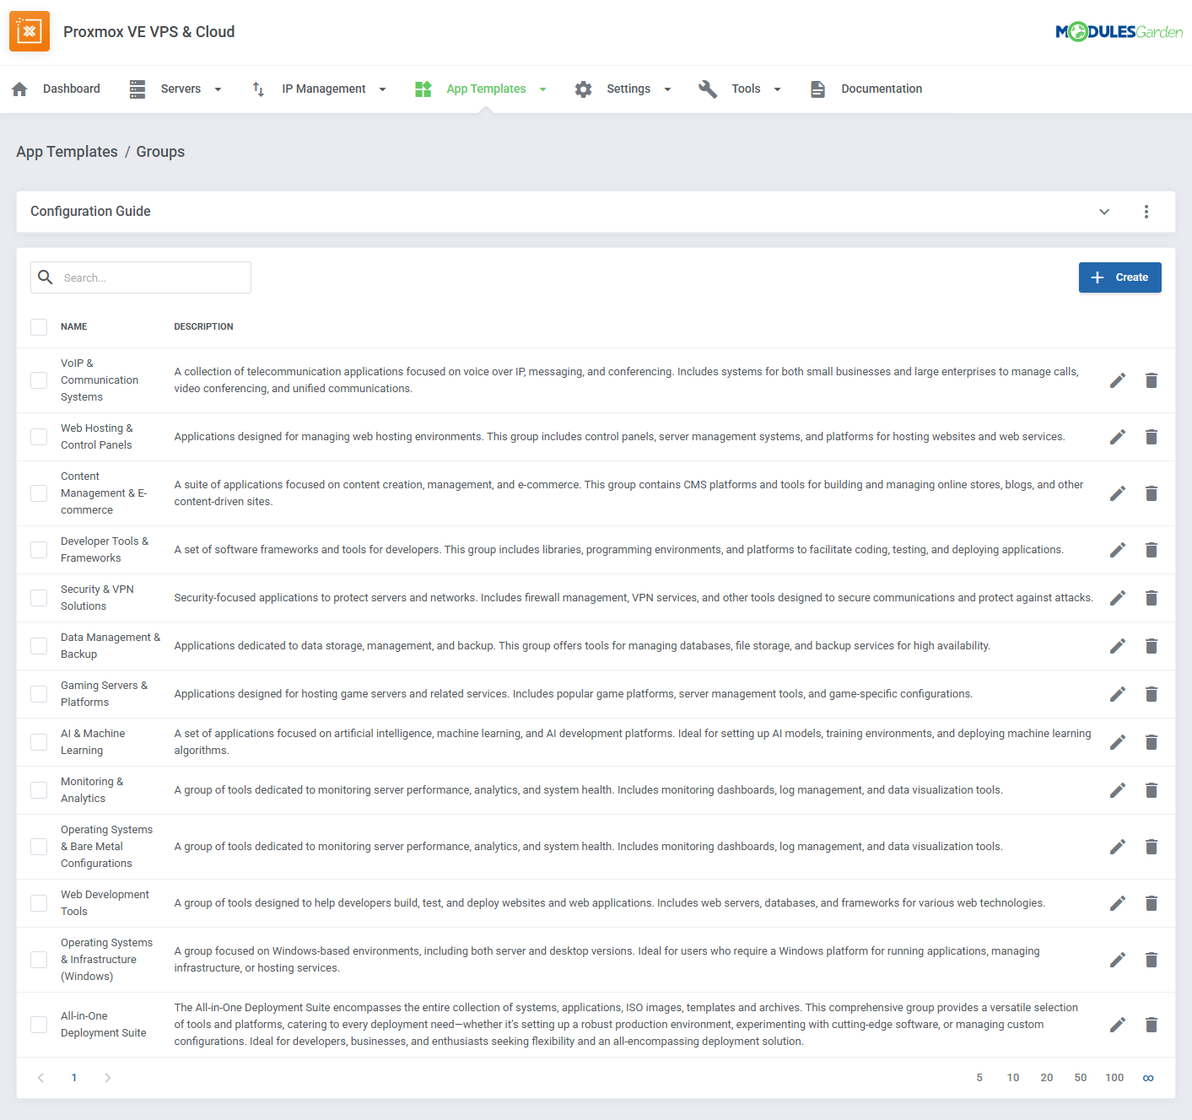1192x1120 pixels.
Task: Expand the Servers dropdown
Action: (218, 89)
